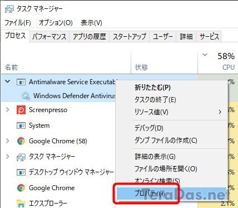The width and height of the screenshot is (238, 208).
Task: Choose リソース値(V) in context menu
Action: 171,112
